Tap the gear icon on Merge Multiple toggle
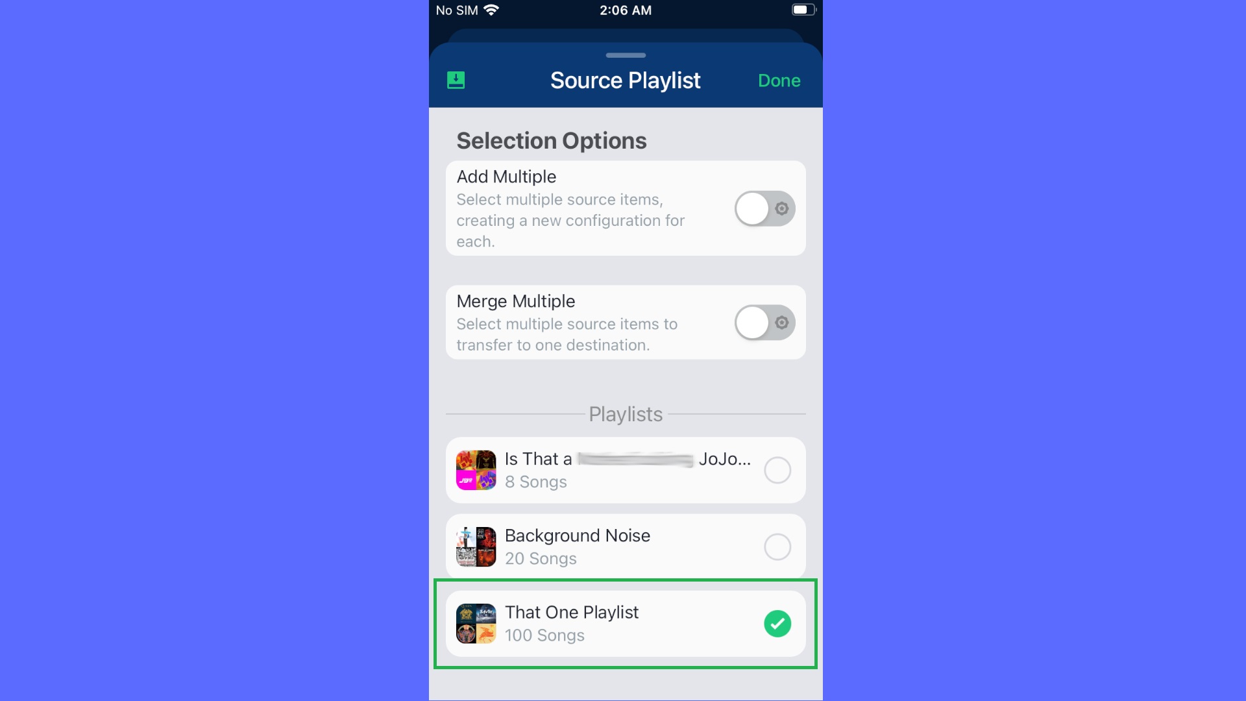 click(781, 322)
